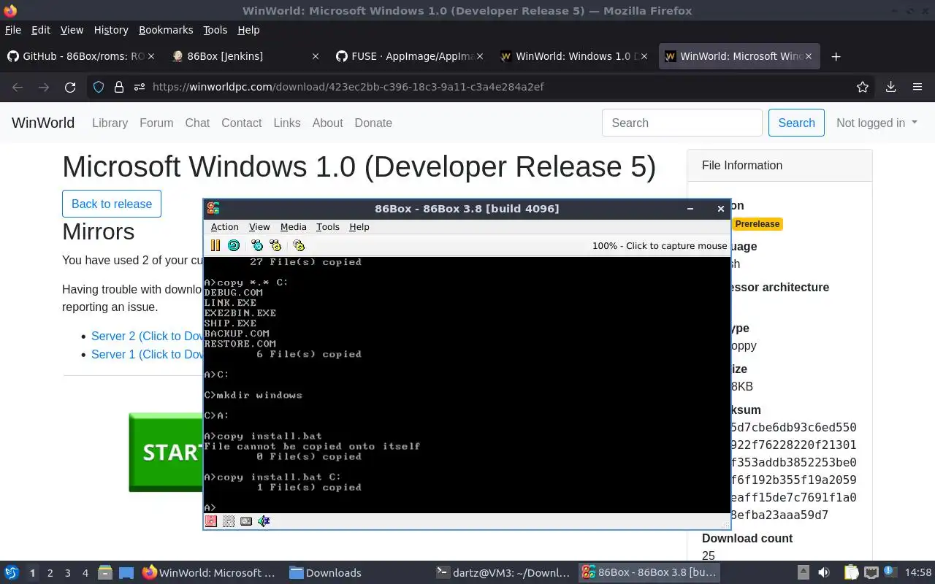935x584 pixels.
Task: Open the Donate link in navbar
Action: (x=373, y=123)
